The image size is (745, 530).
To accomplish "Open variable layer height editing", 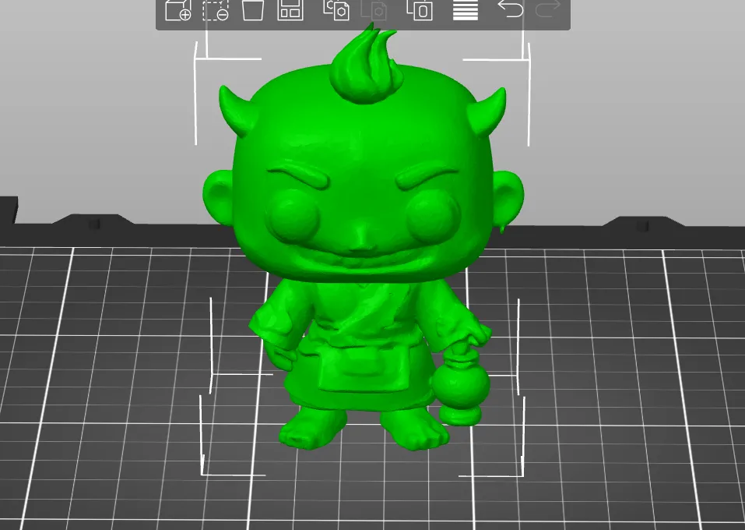I will pyautogui.click(x=466, y=9).
